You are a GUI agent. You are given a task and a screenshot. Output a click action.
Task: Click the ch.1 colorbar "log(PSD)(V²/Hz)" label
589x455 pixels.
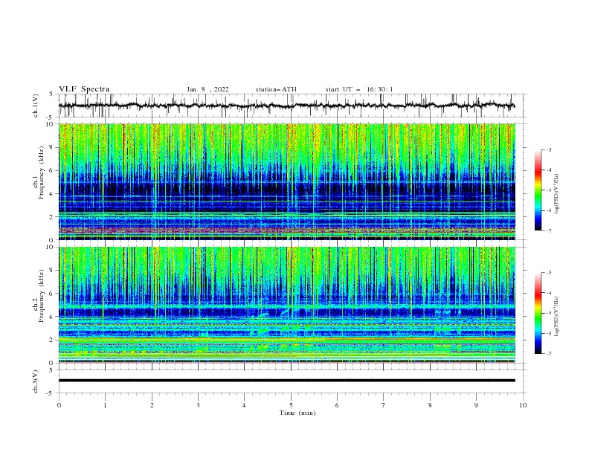556,194
